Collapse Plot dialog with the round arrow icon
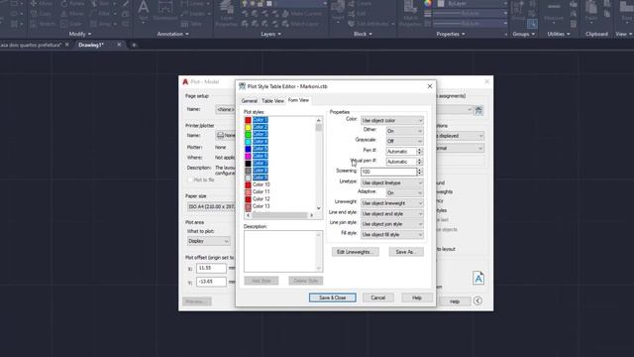This screenshot has width=634, height=357. (477, 300)
